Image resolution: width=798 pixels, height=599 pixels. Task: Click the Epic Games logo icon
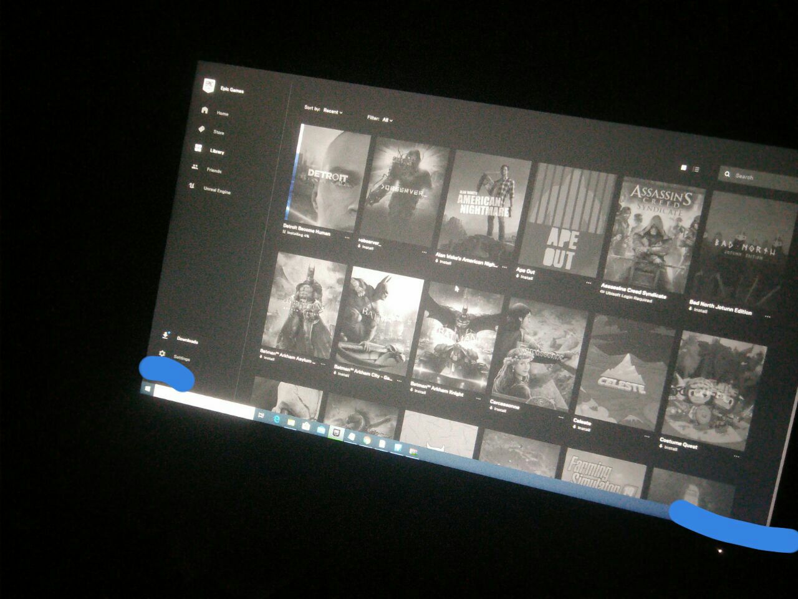(208, 85)
